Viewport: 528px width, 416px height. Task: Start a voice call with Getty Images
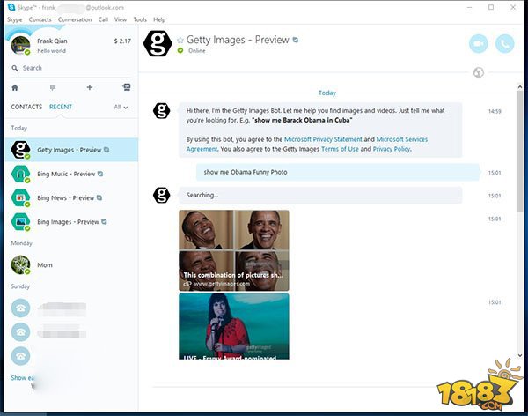point(505,44)
